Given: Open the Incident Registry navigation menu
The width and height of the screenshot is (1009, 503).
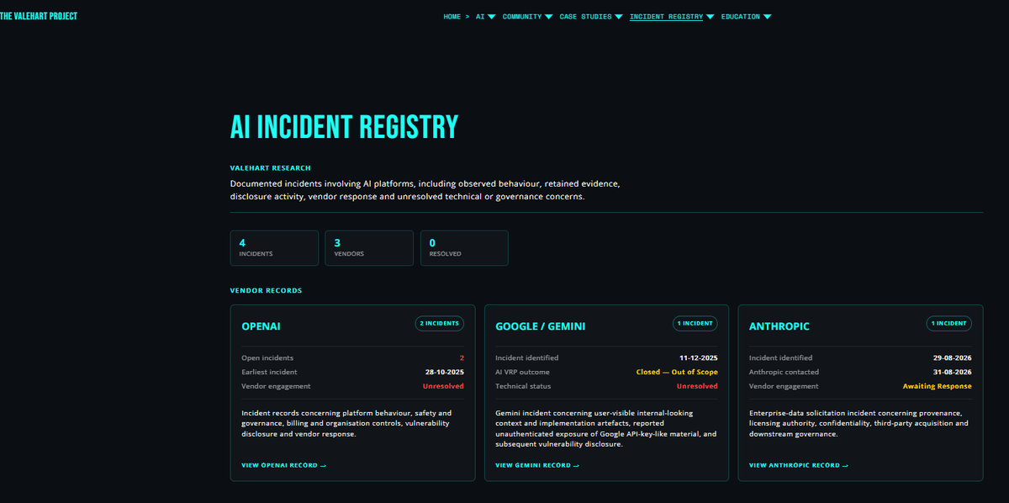Looking at the screenshot, I should coord(666,17).
